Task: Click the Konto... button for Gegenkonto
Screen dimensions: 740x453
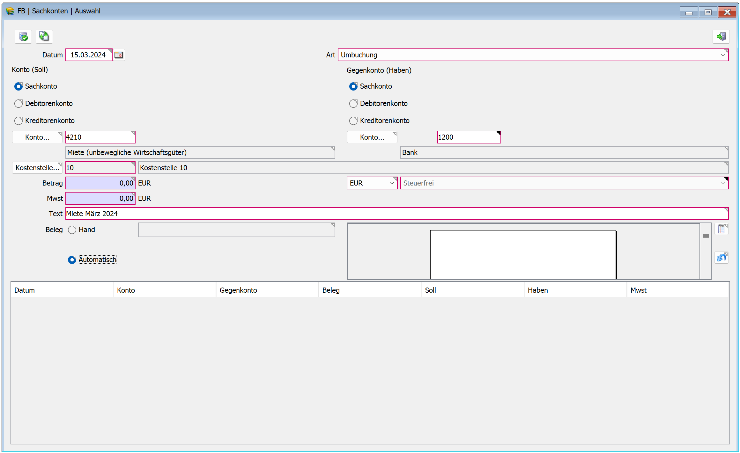Action: [x=372, y=137]
